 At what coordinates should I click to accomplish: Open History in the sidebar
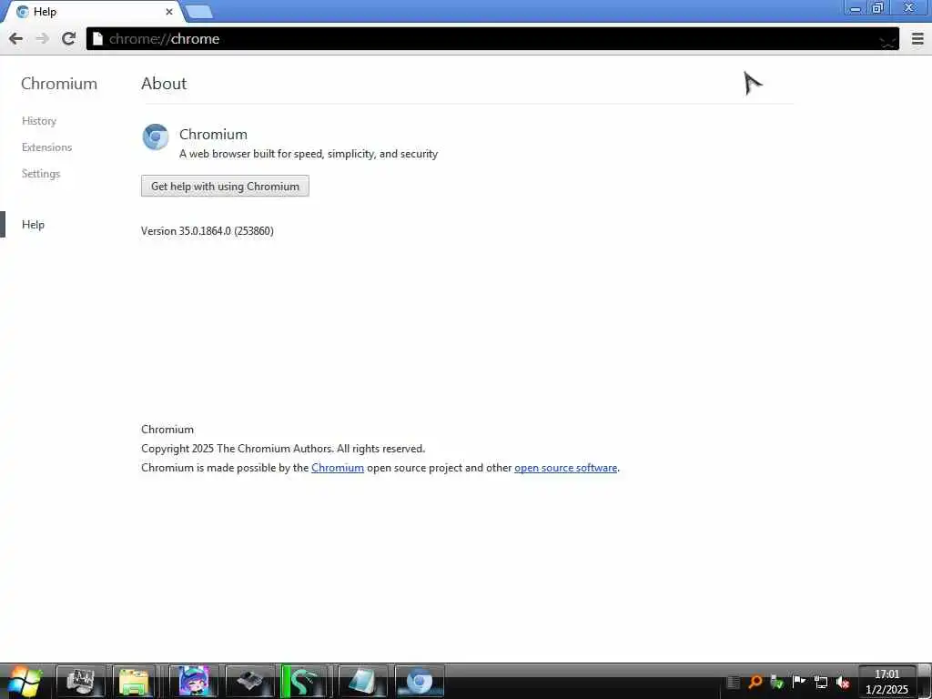click(39, 121)
